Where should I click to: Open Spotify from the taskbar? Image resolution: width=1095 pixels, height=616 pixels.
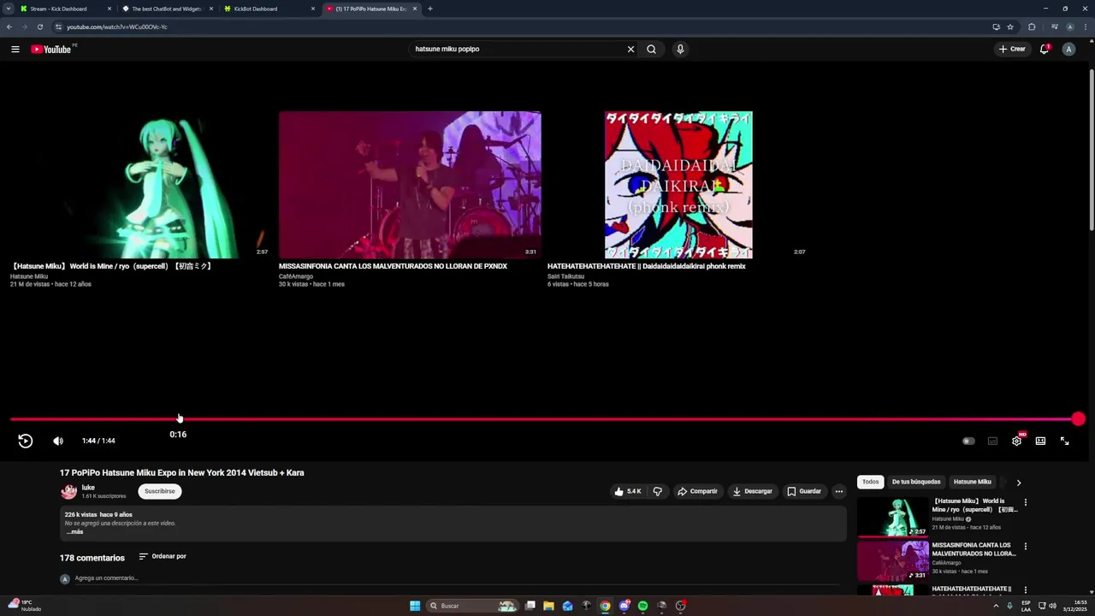coord(642,606)
